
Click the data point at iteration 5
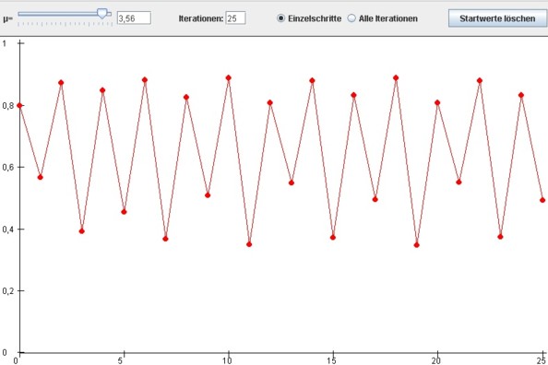pyautogui.click(x=124, y=212)
